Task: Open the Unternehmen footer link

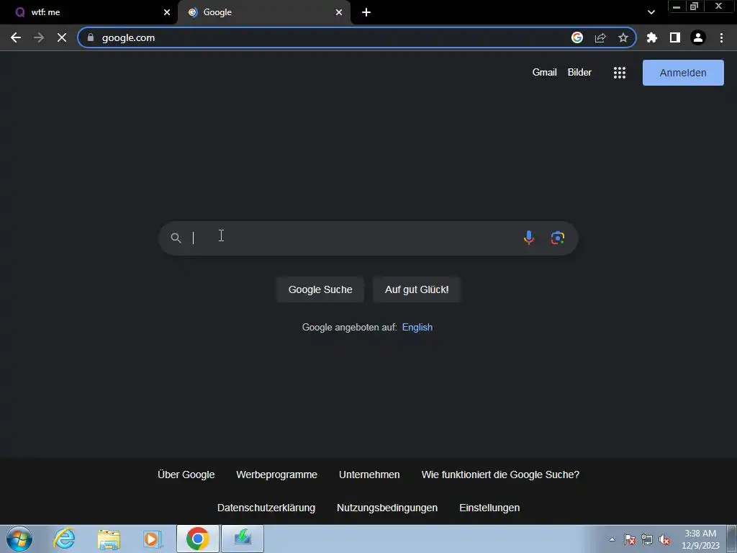Action: pyautogui.click(x=369, y=475)
